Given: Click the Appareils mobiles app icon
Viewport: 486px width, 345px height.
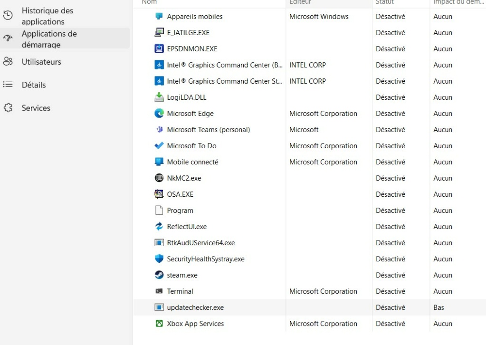Looking at the screenshot, I should 159,16.
